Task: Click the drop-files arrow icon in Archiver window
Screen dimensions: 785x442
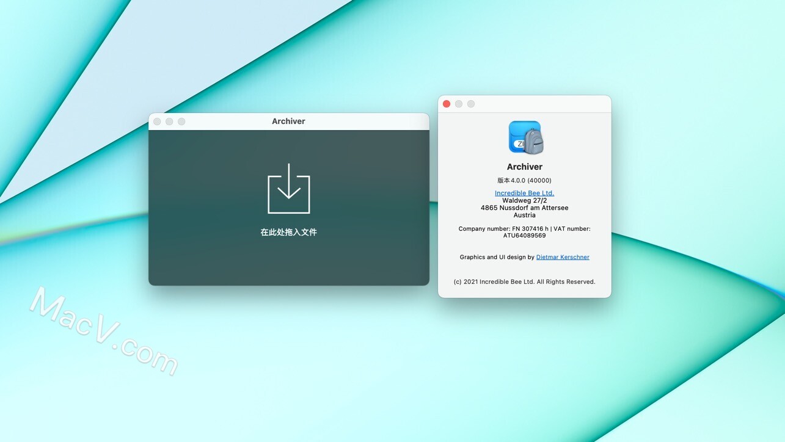Action: [x=289, y=189]
